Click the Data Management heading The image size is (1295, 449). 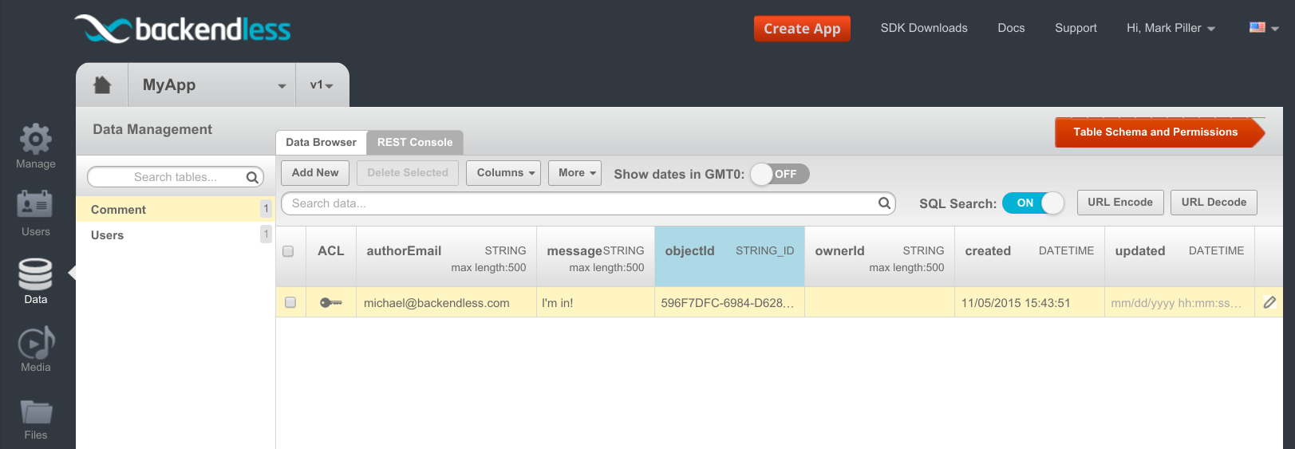[x=152, y=129]
